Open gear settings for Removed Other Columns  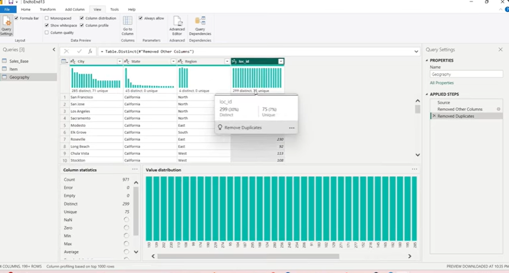[499, 109]
